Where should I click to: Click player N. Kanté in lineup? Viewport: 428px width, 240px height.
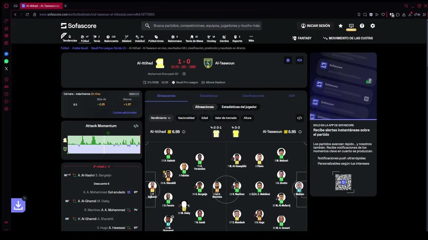tap(200, 217)
